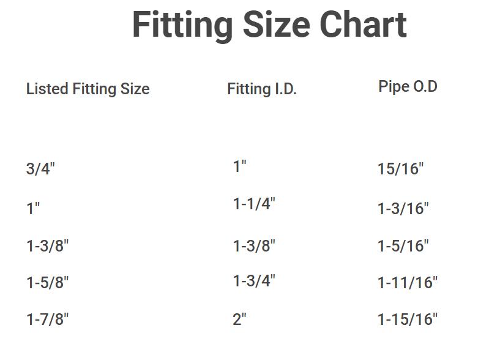Select the 15/16" pipe O.D value
489x350 pixels.
[401, 169]
